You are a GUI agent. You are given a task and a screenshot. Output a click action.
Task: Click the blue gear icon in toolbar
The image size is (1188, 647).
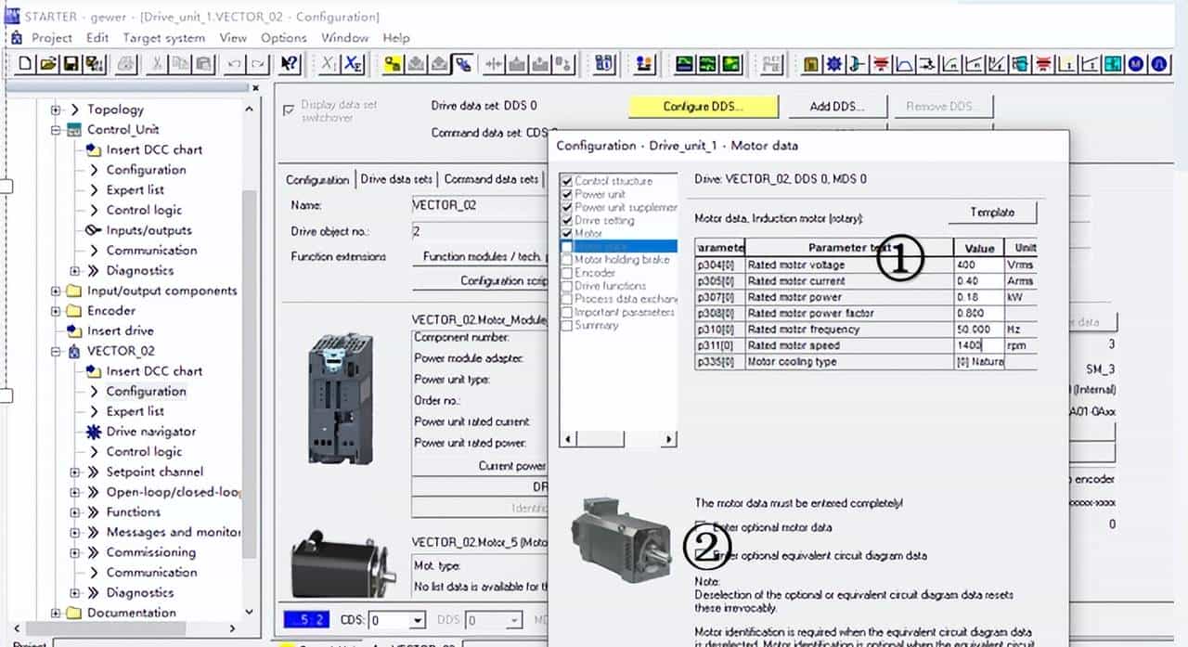point(834,64)
